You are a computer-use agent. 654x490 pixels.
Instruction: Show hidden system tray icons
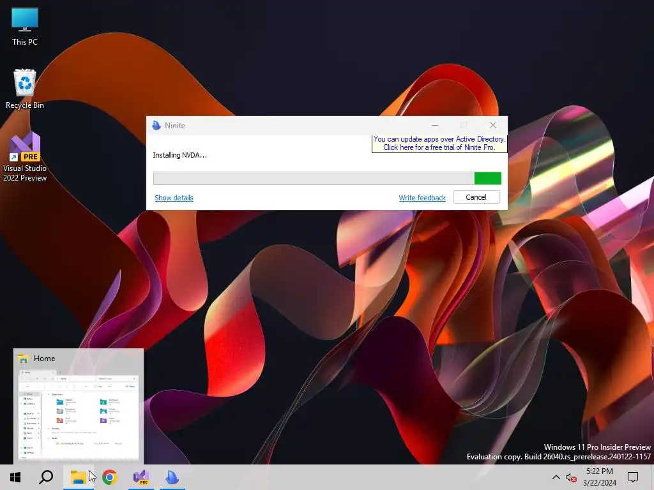tap(556, 477)
